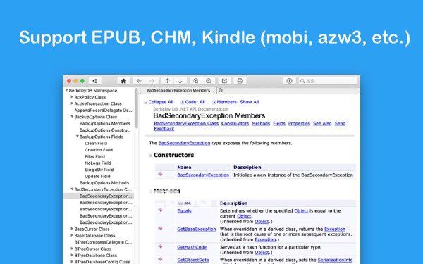This screenshot has width=423, height=264.
Task: Select the highlighted BadSecondaryException sidebar entry
Action: tap(99, 196)
